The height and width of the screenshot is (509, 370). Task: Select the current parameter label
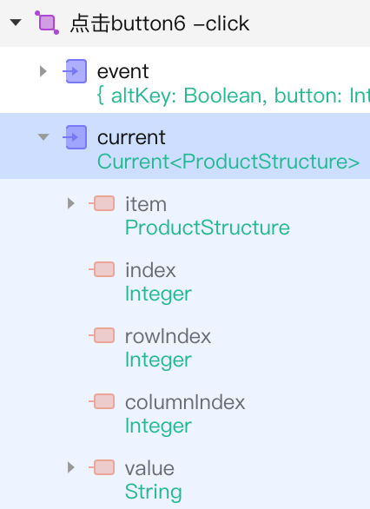(131, 137)
